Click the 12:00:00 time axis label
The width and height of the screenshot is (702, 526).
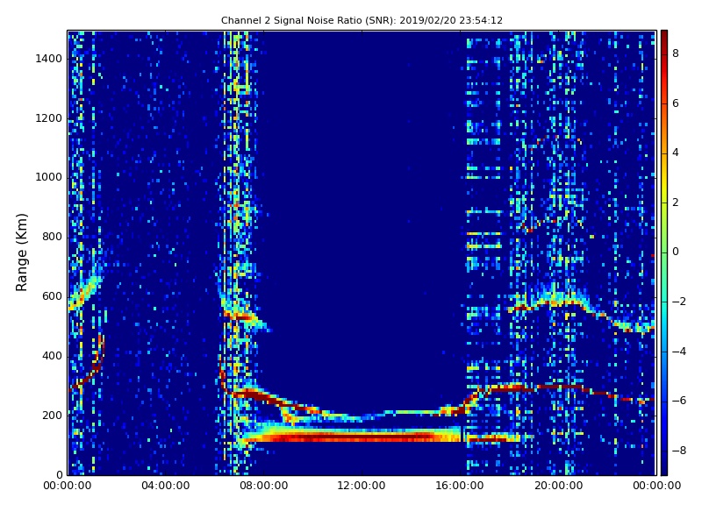[x=362, y=486]
